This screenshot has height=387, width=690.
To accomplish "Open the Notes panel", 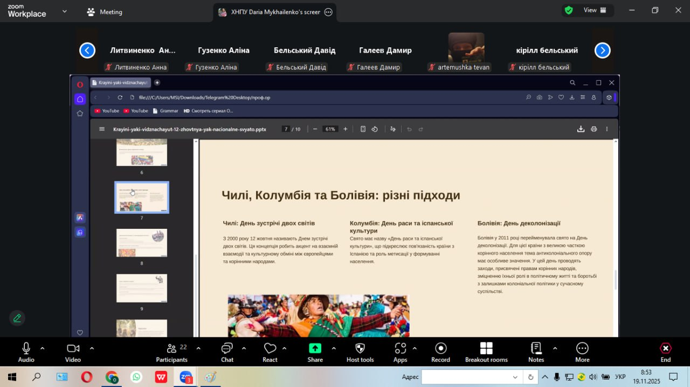I will pos(536,352).
